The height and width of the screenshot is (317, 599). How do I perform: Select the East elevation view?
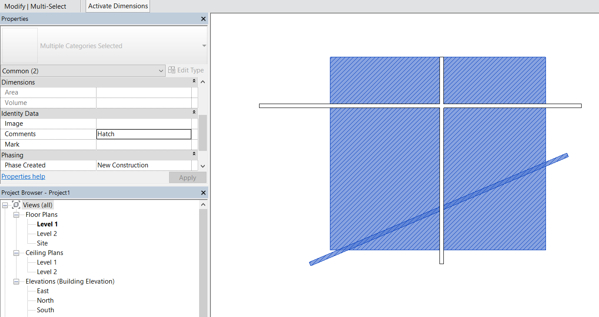coord(43,291)
